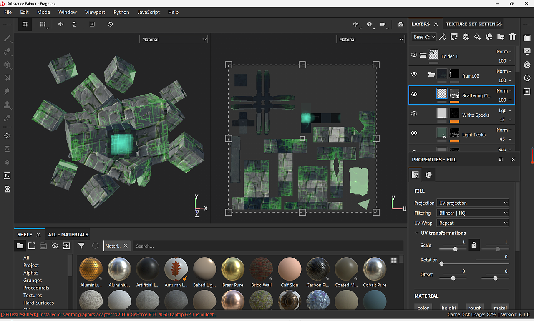Hide the Folder 1 layer
Viewport: 534px width, 321px height.
click(414, 55)
